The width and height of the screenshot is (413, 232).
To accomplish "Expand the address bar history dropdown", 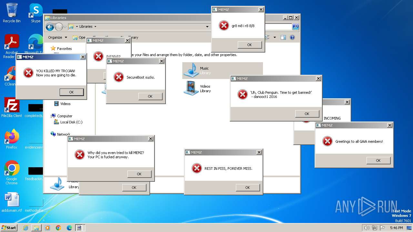I will 207,27.
